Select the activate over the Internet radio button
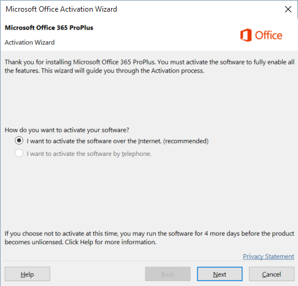The width and height of the screenshot is (298, 286). point(19,141)
